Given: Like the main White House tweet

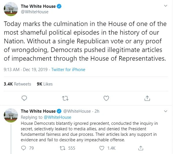Looking at the screenshot, I should coord(106,98).
